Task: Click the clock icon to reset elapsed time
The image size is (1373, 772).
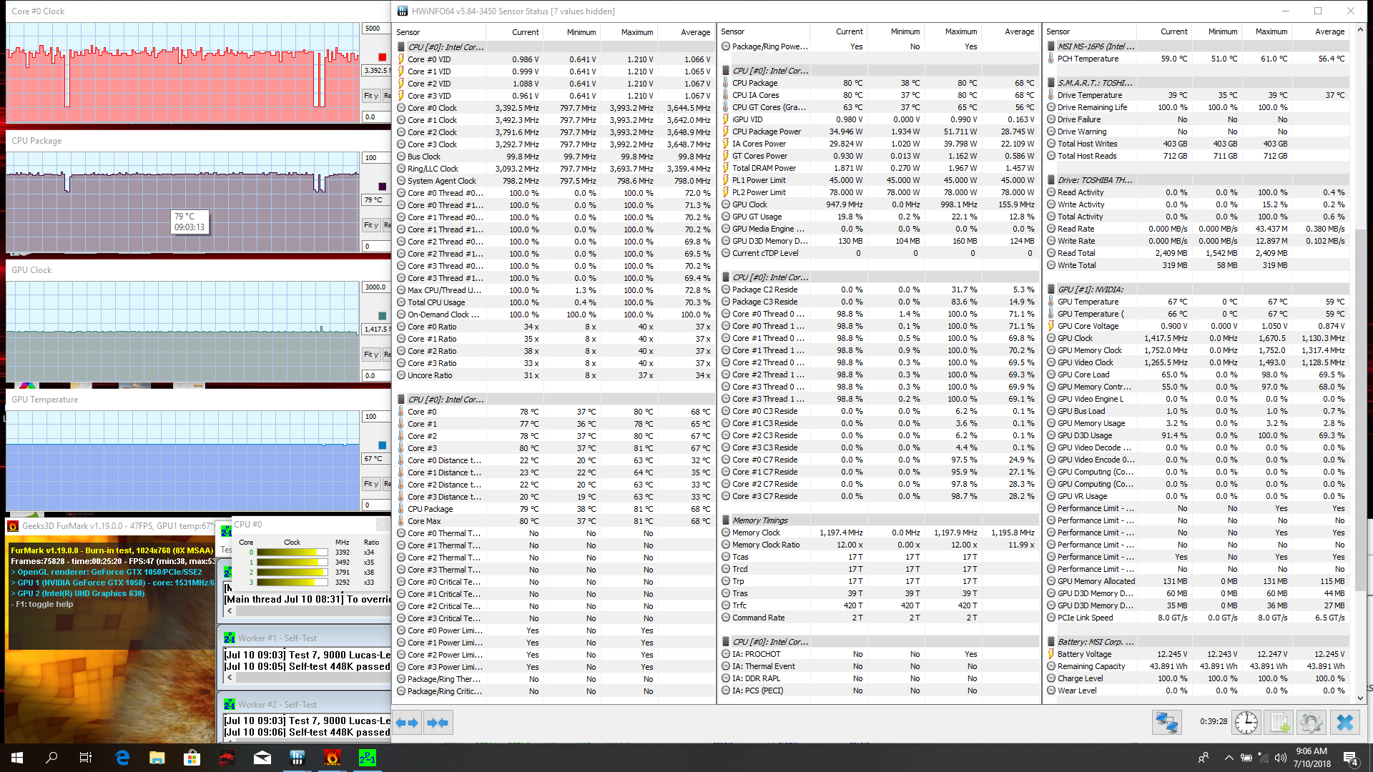Action: pyautogui.click(x=1246, y=723)
